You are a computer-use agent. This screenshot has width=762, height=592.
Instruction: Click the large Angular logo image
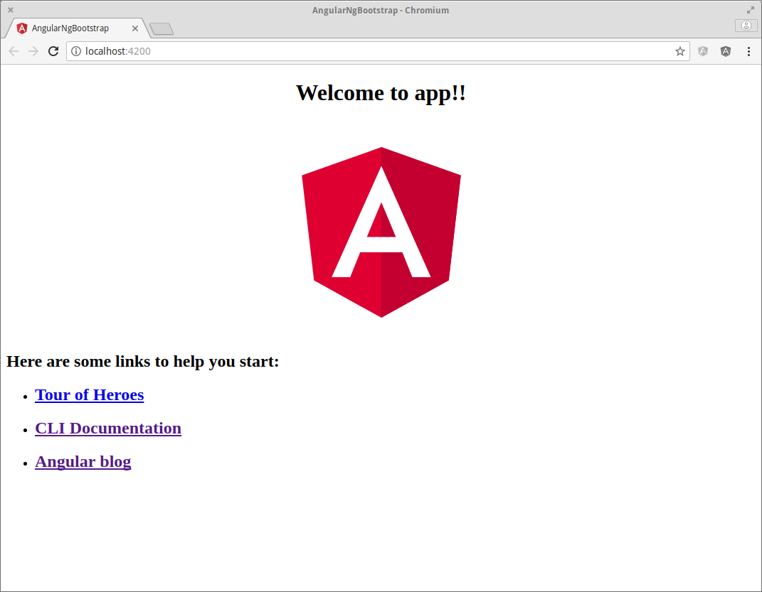click(x=381, y=232)
